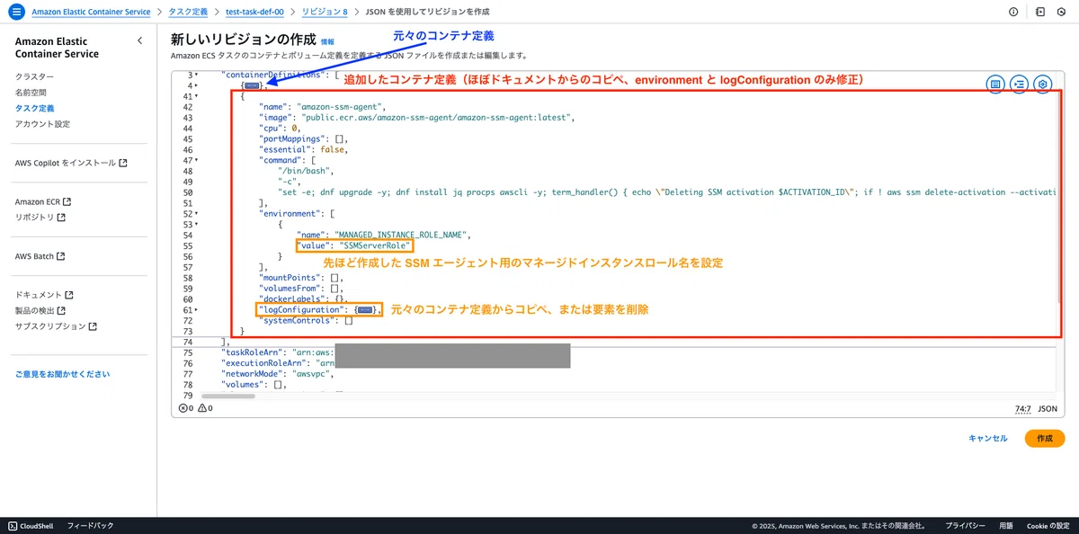Click ご意見をお聞かせください feedback link
Viewport: 1079px width, 534px height.
[62, 374]
